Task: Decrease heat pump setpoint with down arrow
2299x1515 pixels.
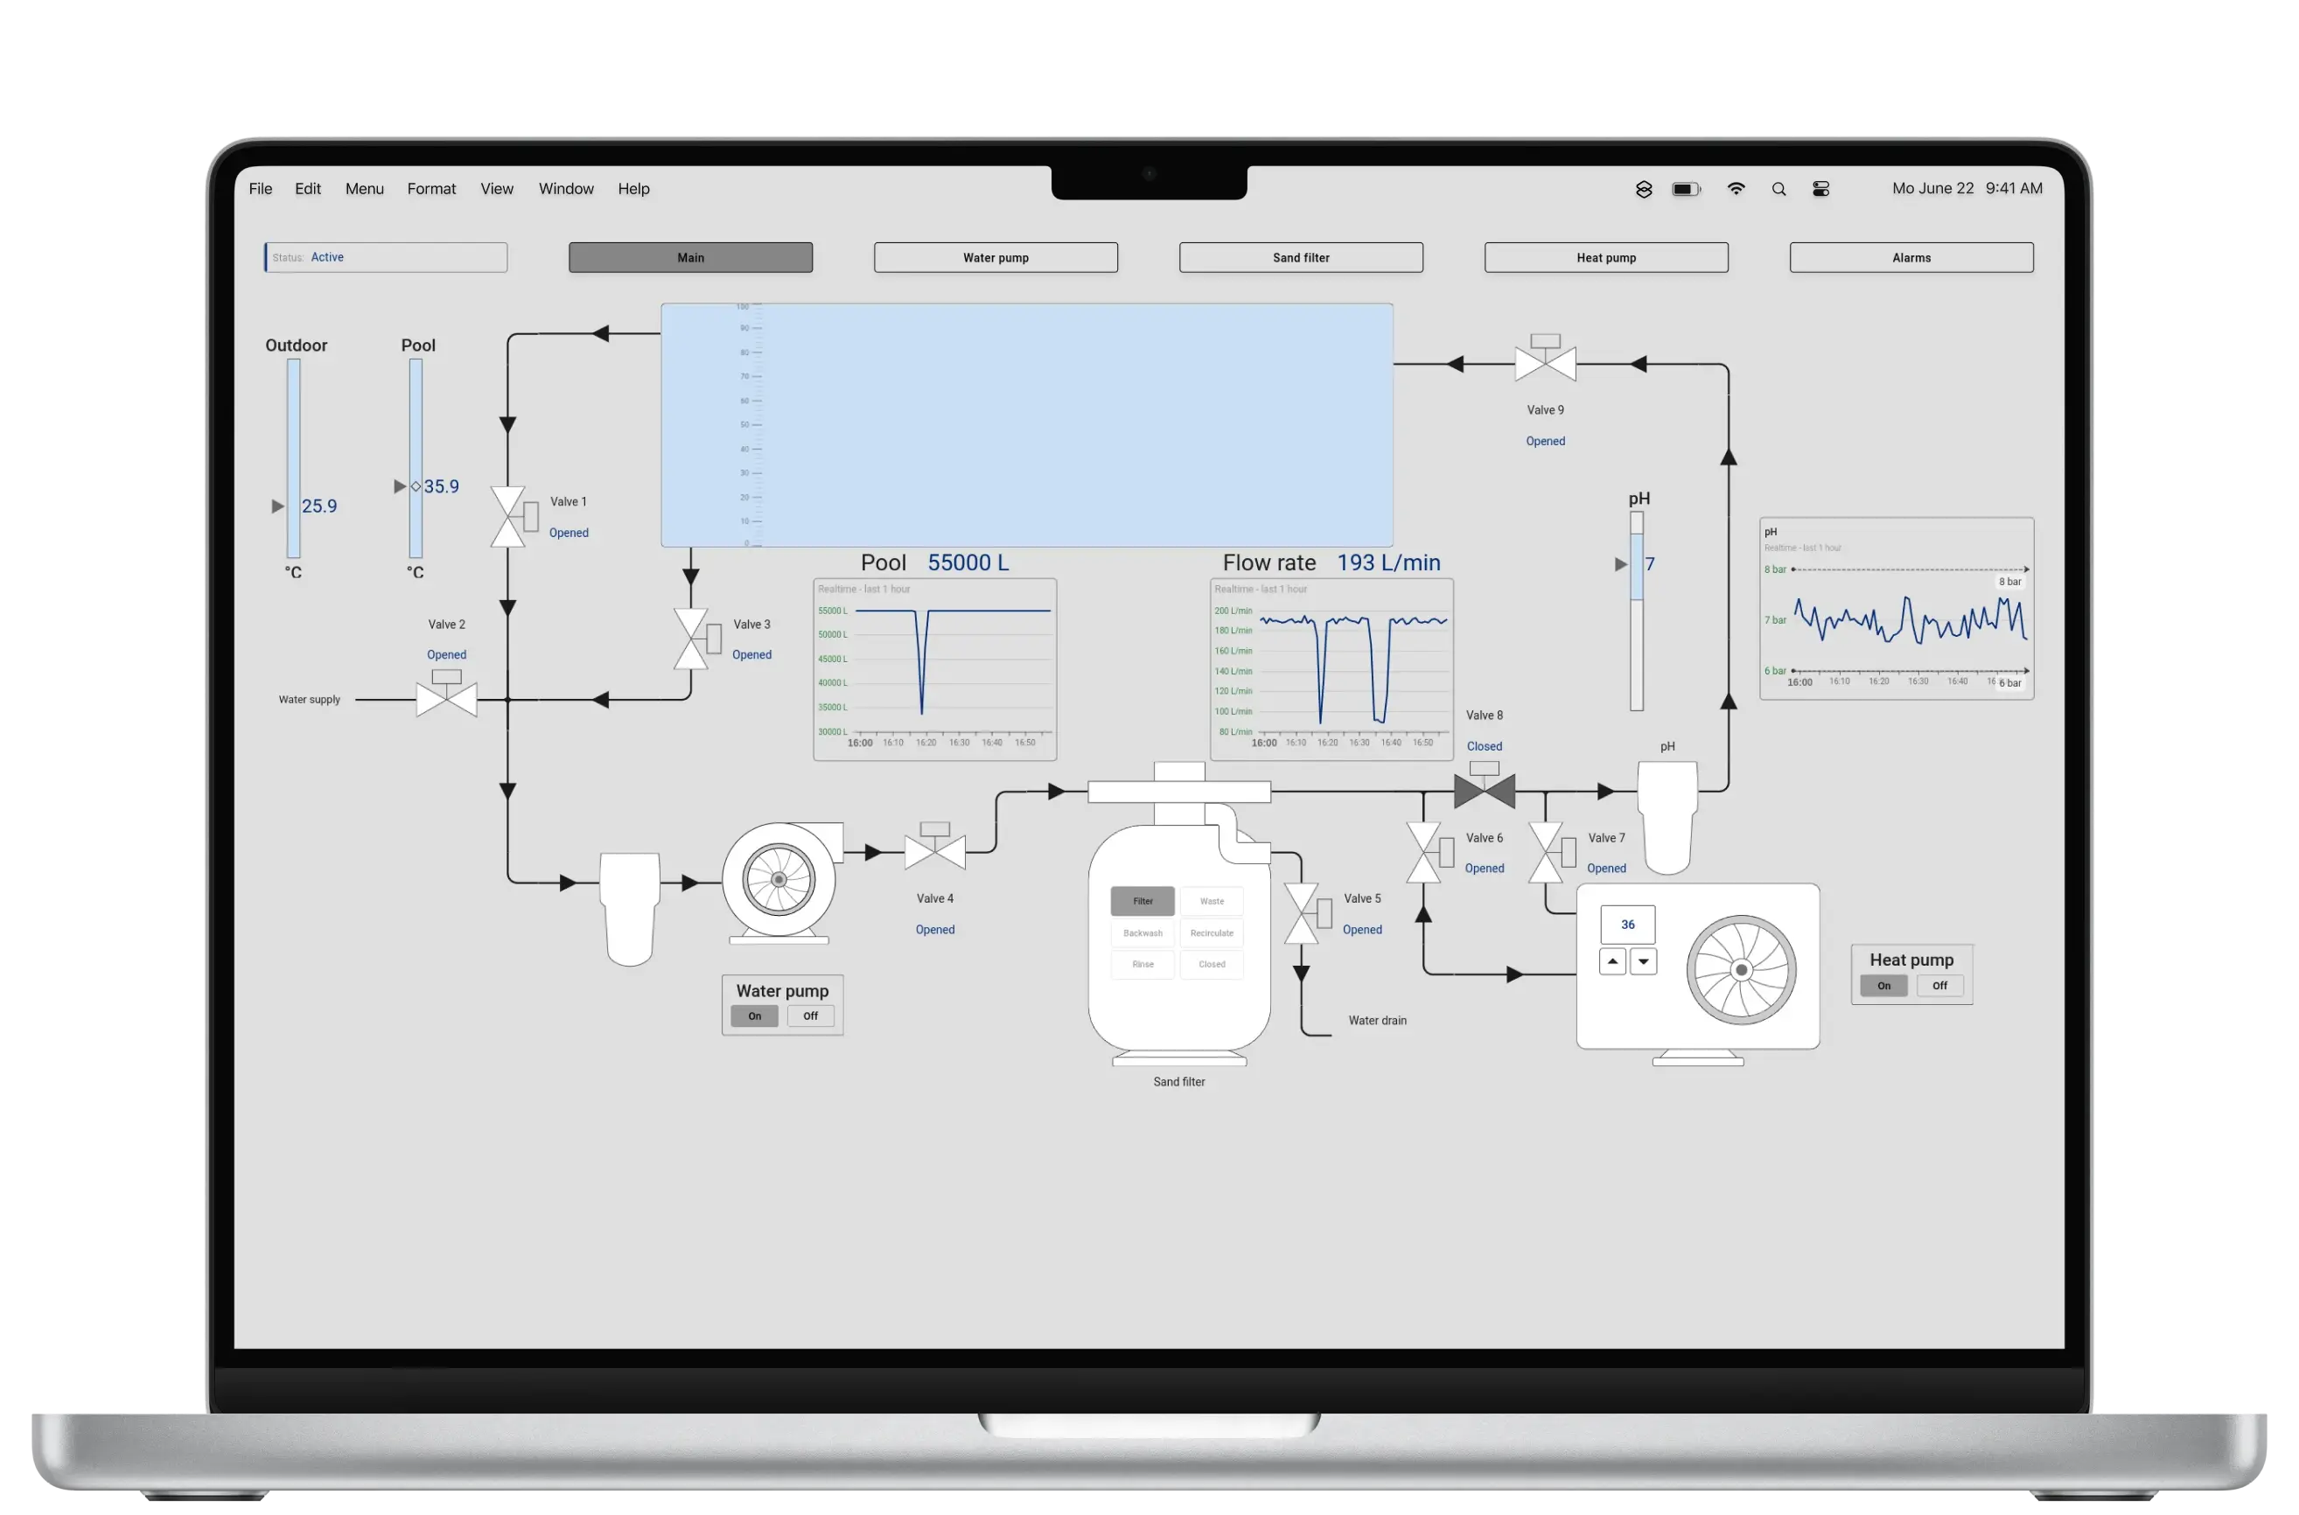Action: (1643, 961)
